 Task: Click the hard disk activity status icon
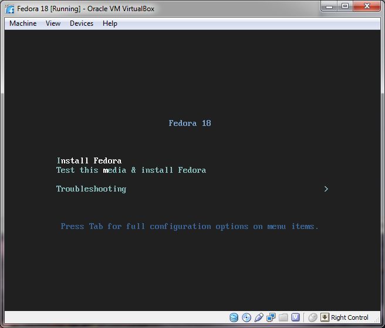(x=234, y=317)
